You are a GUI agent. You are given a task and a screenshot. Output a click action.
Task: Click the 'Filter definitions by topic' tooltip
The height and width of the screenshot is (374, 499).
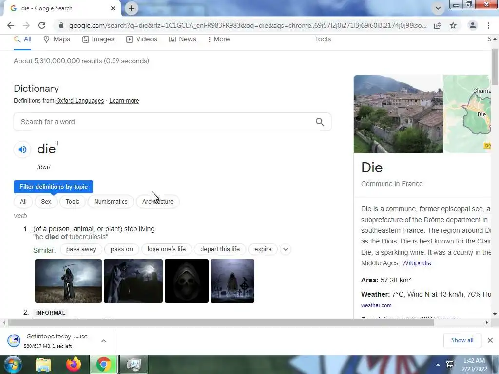(54, 187)
